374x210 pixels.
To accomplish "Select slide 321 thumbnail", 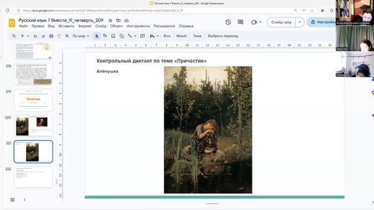I will [33, 152].
